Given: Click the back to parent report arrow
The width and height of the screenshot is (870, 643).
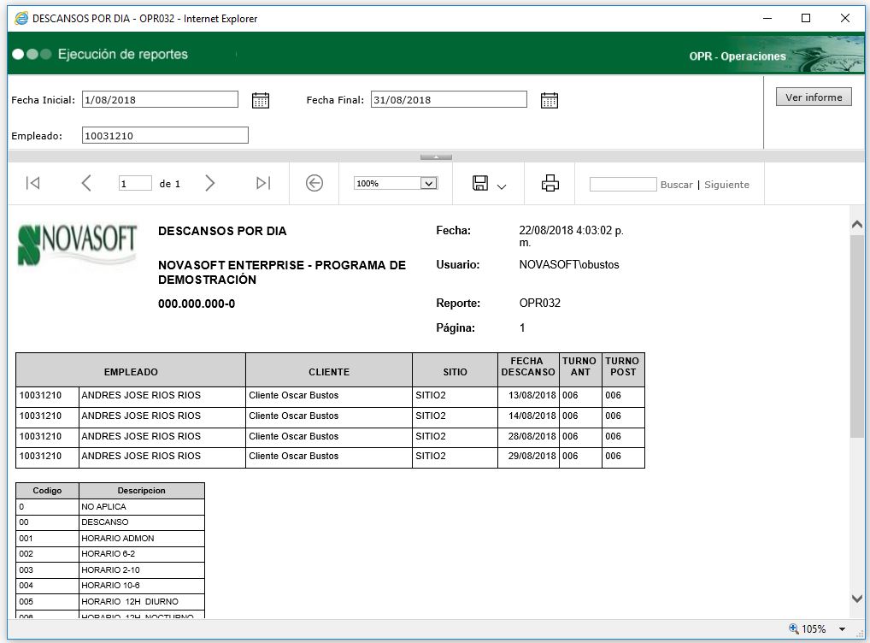Looking at the screenshot, I should pos(314,183).
